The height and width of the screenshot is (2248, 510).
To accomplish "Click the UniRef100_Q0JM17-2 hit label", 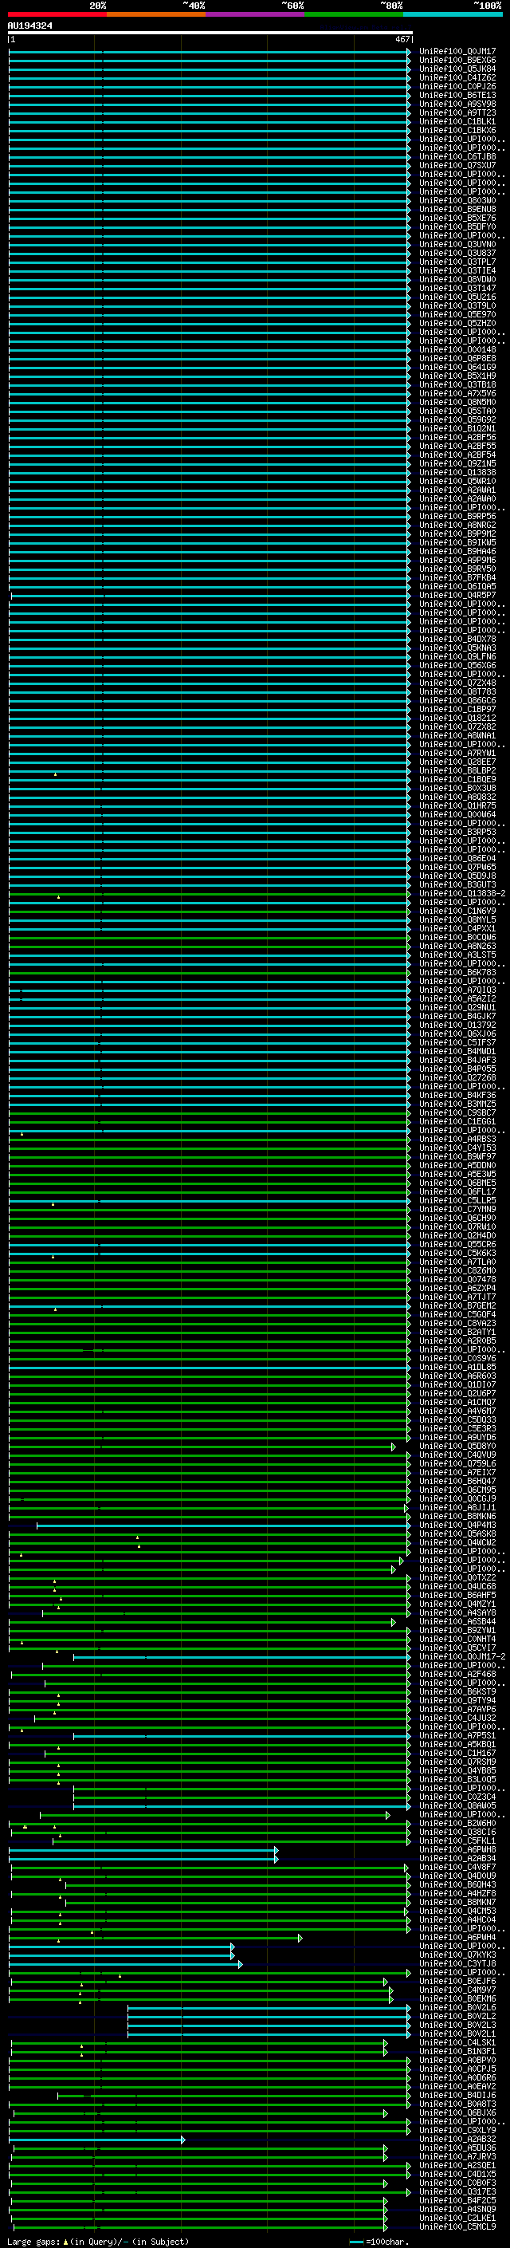I will click(461, 1656).
